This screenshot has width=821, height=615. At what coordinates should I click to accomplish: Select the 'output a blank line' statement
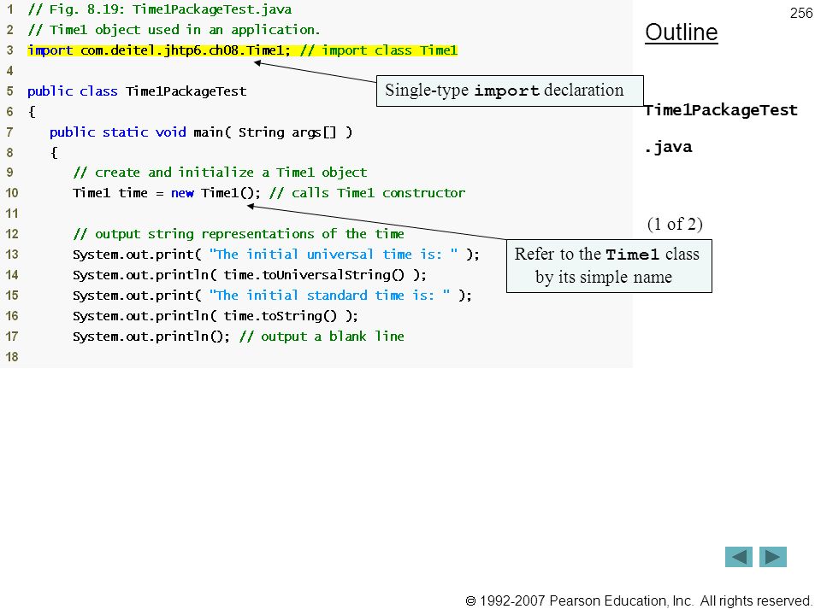click(239, 337)
